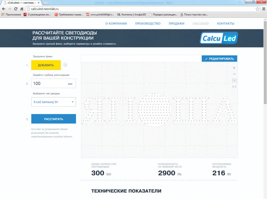Zoom in on the preview canvas
The height and width of the screenshot is (199, 267).
point(234,68)
